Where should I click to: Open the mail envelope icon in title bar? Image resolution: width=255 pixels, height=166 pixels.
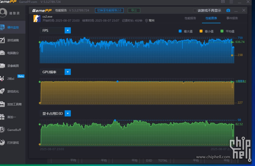tap(223, 2)
